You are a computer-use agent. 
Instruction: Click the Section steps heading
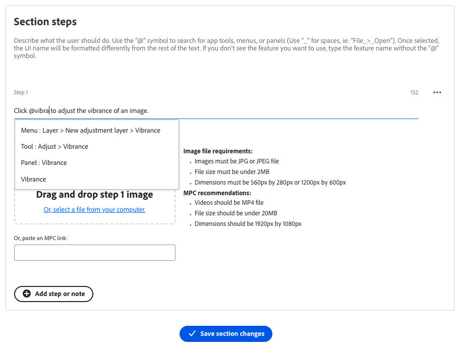pyautogui.click(x=45, y=22)
